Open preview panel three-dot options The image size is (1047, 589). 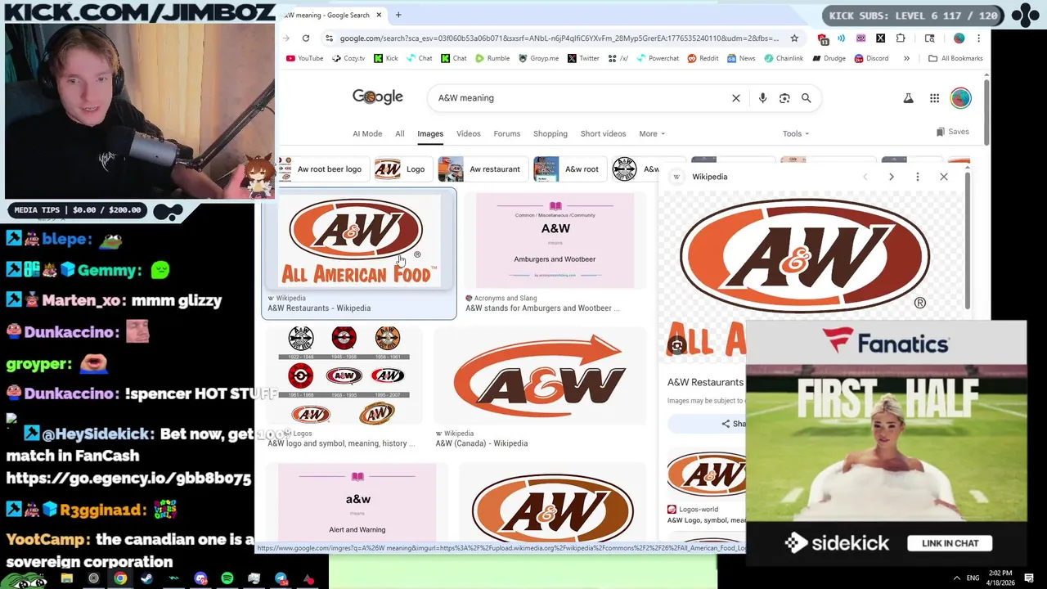[x=918, y=177]
